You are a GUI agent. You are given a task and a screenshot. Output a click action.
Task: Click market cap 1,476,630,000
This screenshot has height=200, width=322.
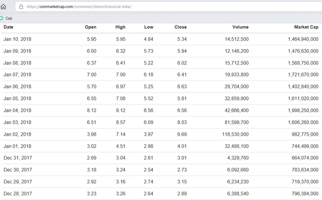(x=303, y=51)
